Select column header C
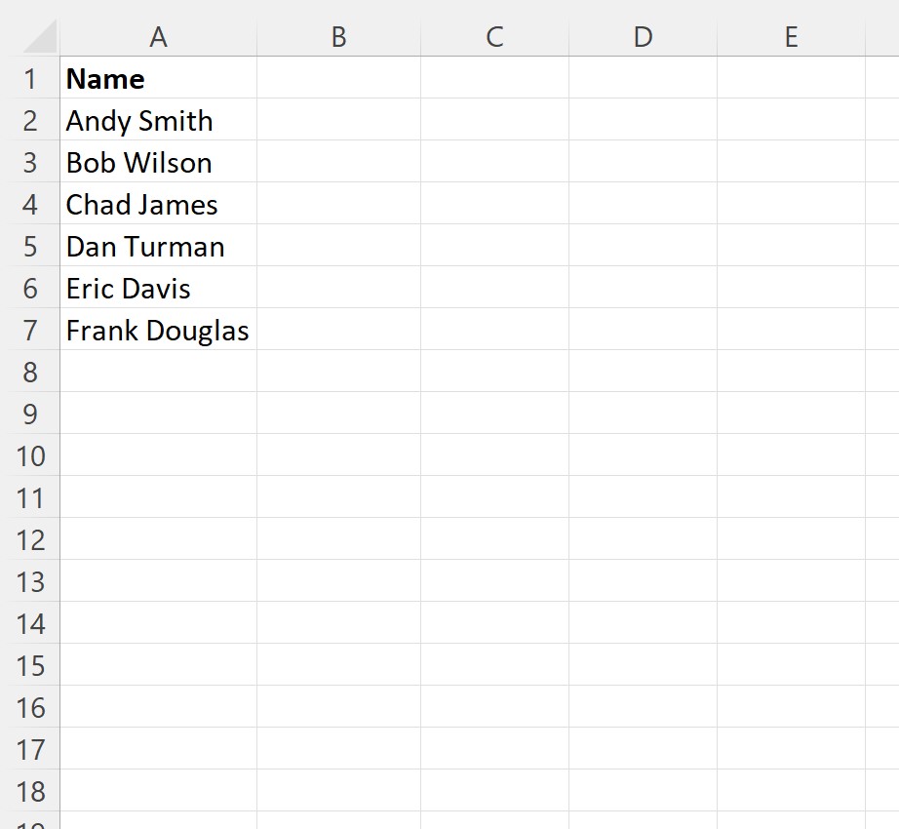This screenshot has width=899, height=829. (x=495, y=36)
